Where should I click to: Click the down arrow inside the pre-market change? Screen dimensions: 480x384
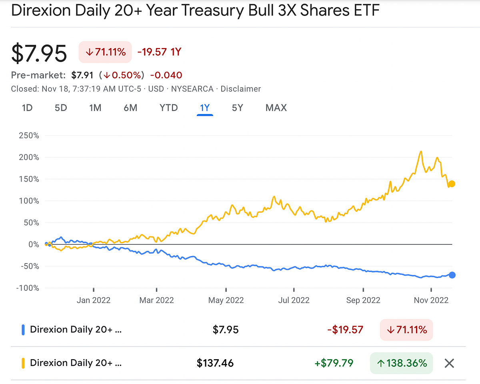(107, 75)
